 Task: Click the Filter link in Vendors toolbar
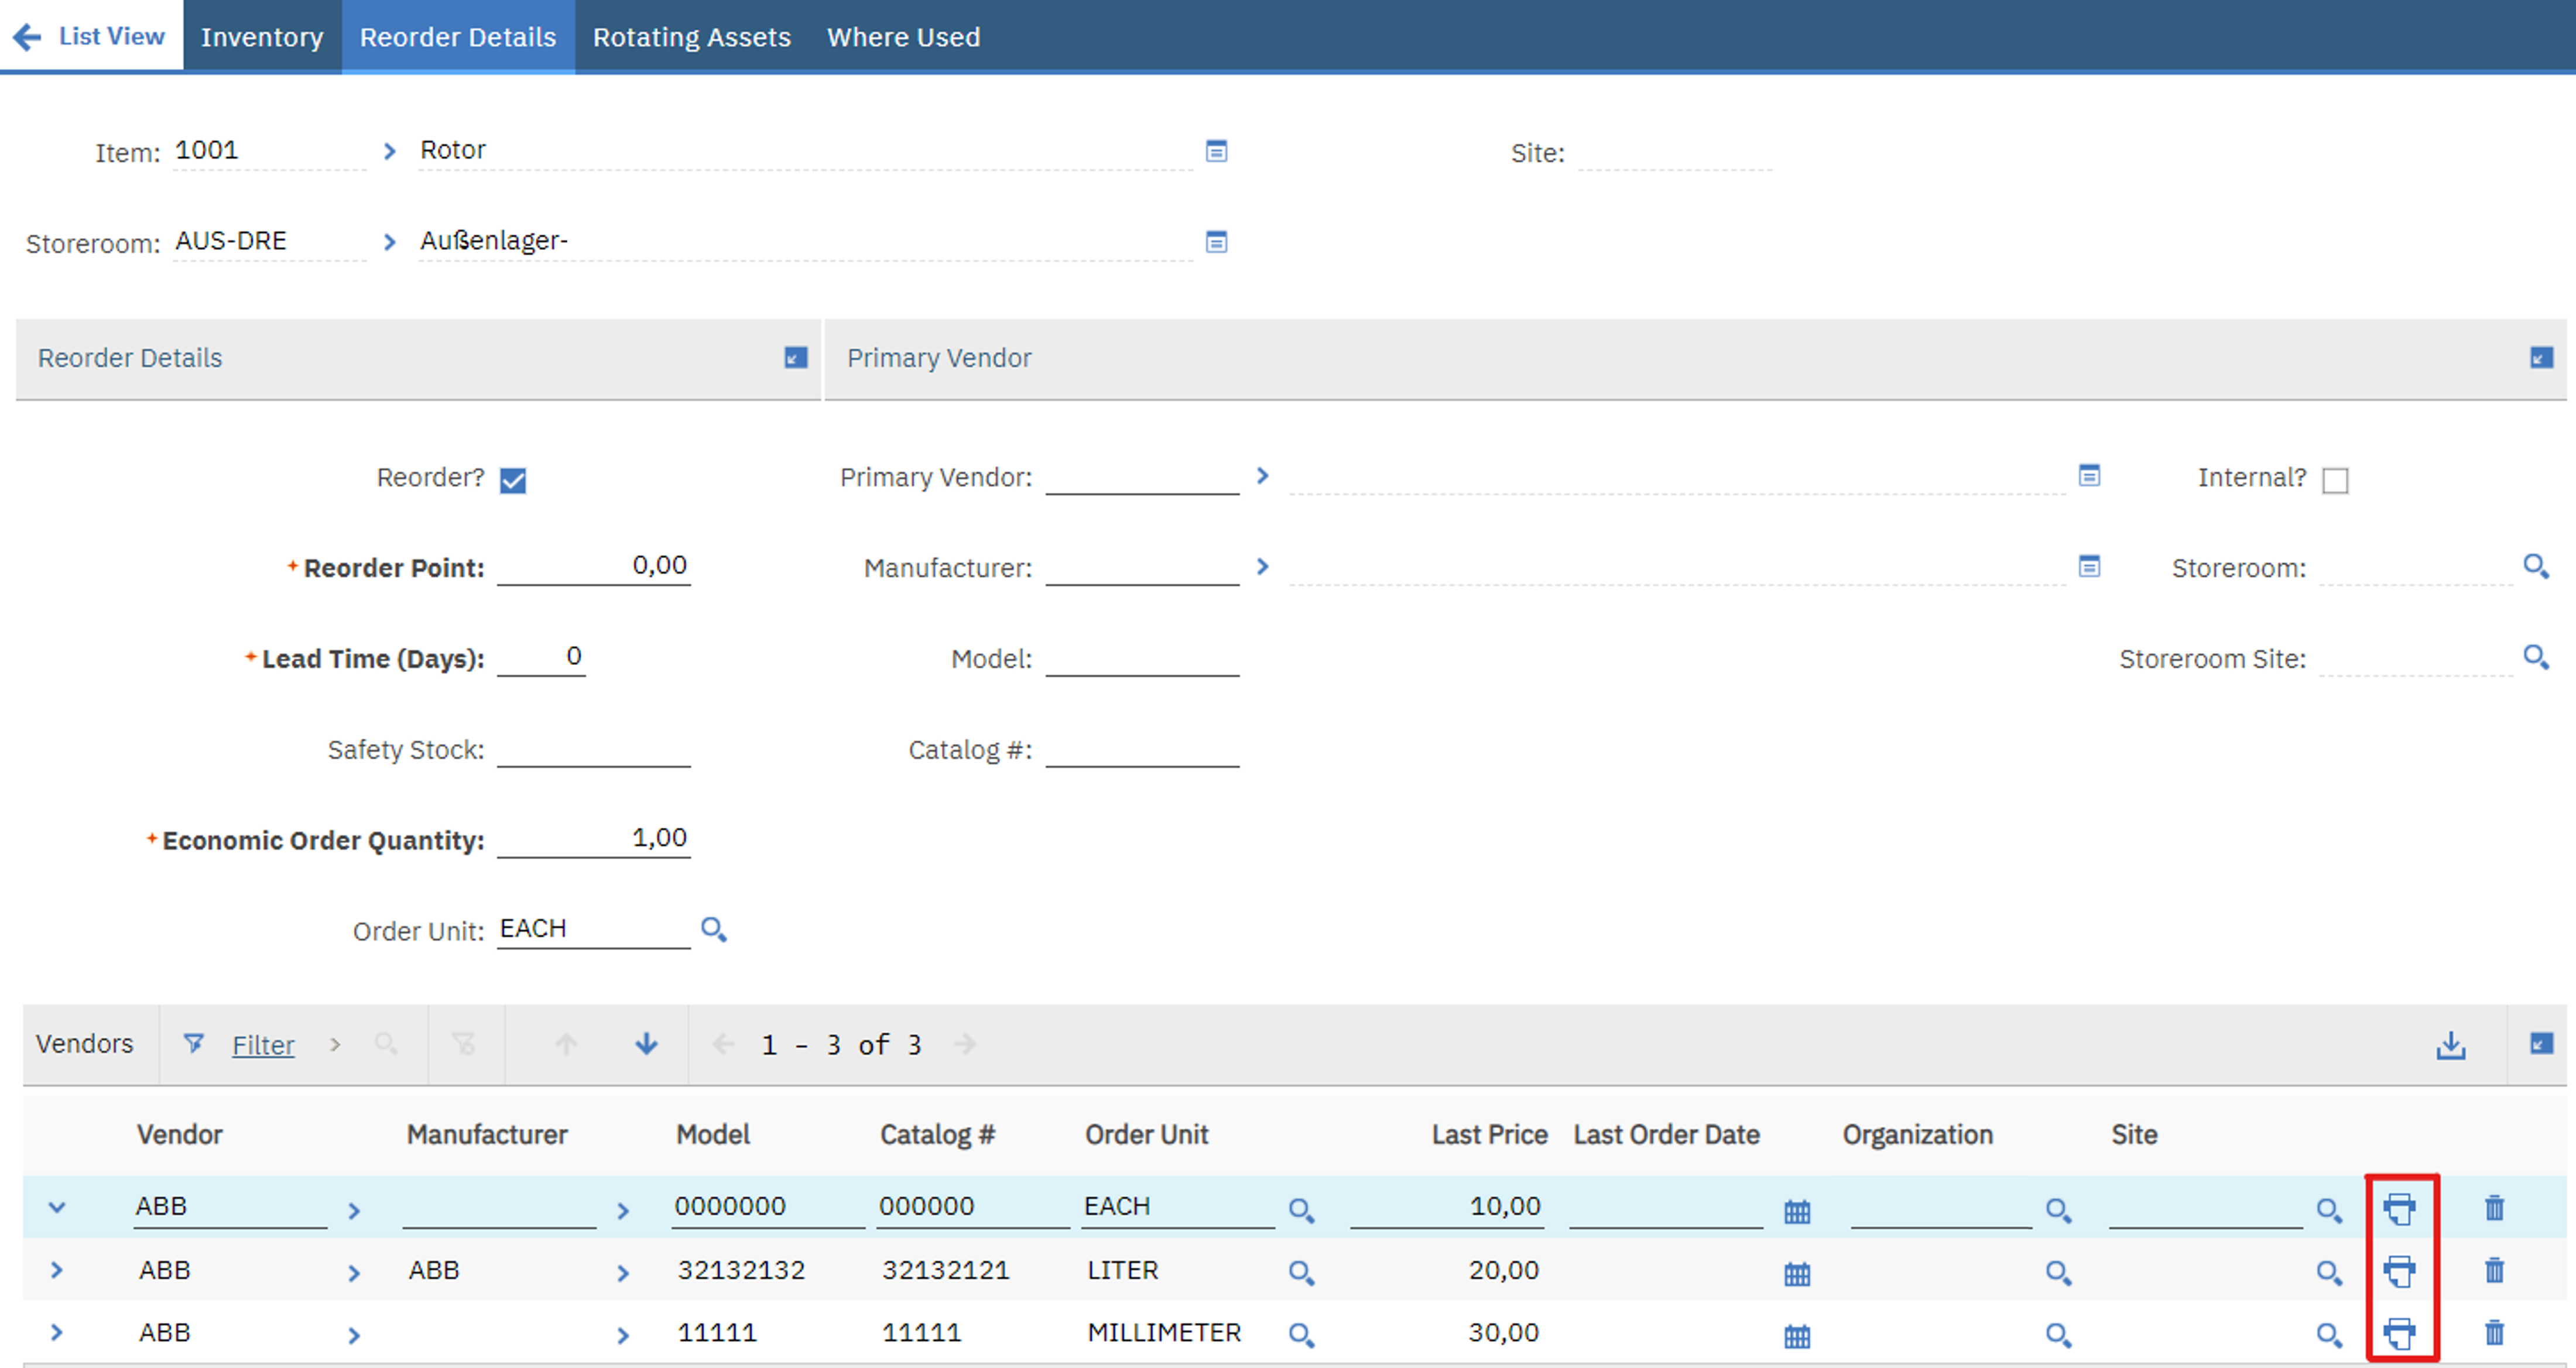pos(263,1044)
